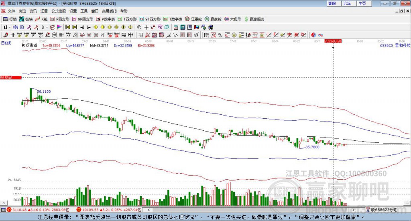
Task: Jump to first bar icon
Action: point(67,27)
